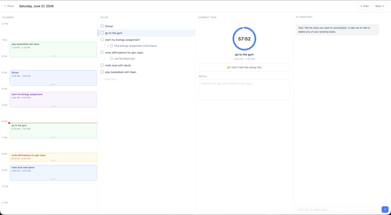Image resolution: width=391 pixels, height=215 pixels.
Task: Check the Find biology assignment instructions subtask
Action: (112, 46)
